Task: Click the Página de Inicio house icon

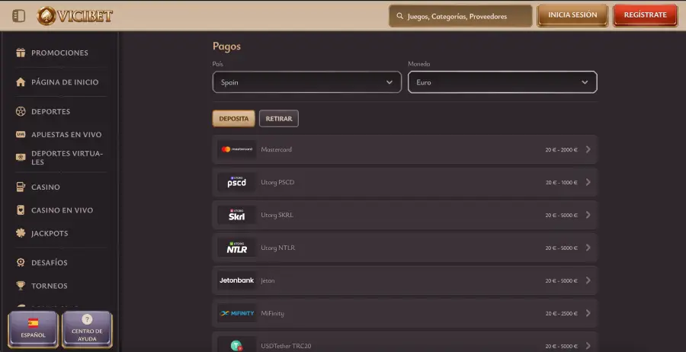Action: 21,82
